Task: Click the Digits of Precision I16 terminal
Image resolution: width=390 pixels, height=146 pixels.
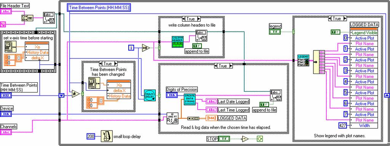Action: [172, 95]
